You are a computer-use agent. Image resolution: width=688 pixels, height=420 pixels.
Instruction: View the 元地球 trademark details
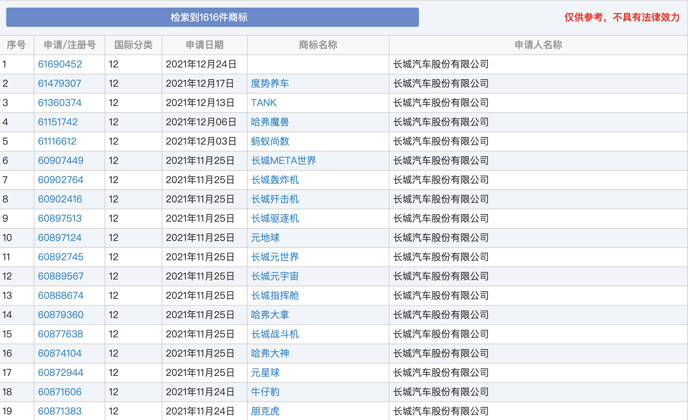(x=265, y=238)
